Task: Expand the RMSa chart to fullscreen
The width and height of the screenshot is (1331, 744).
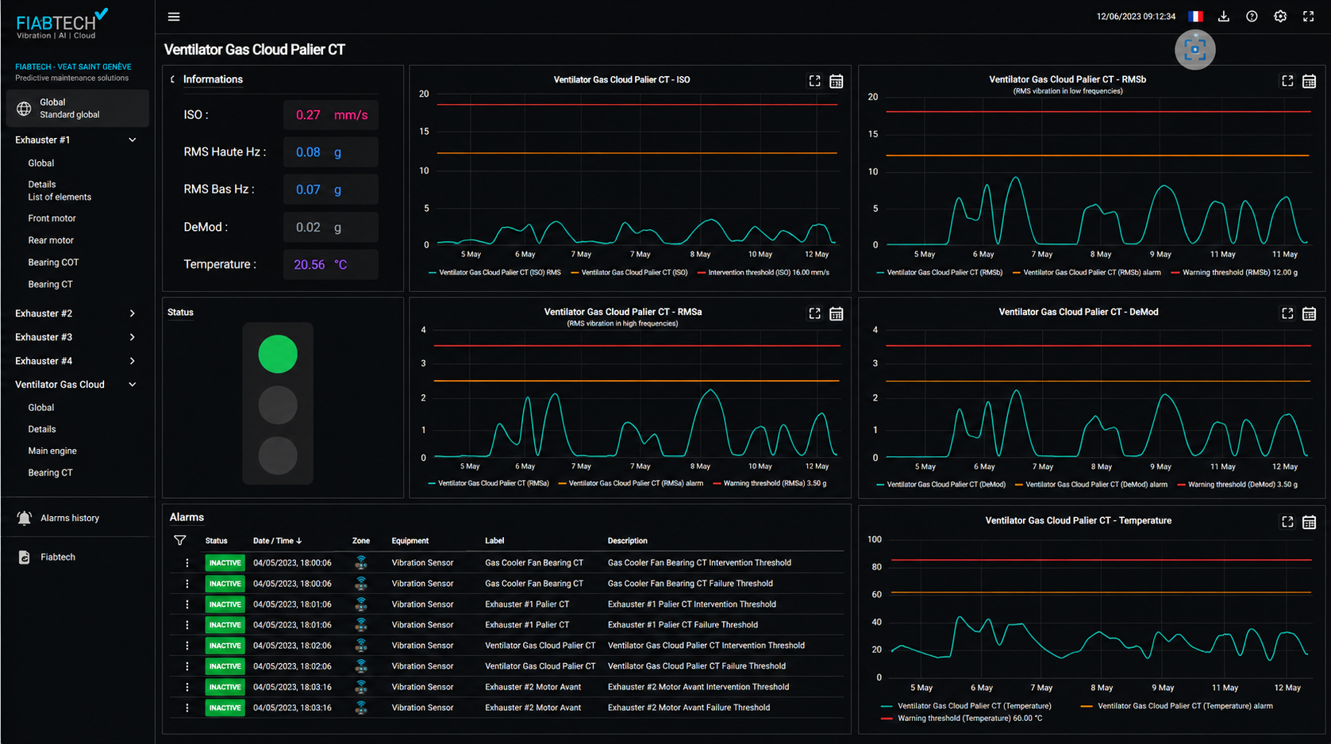Action: [x=814, y=314]
